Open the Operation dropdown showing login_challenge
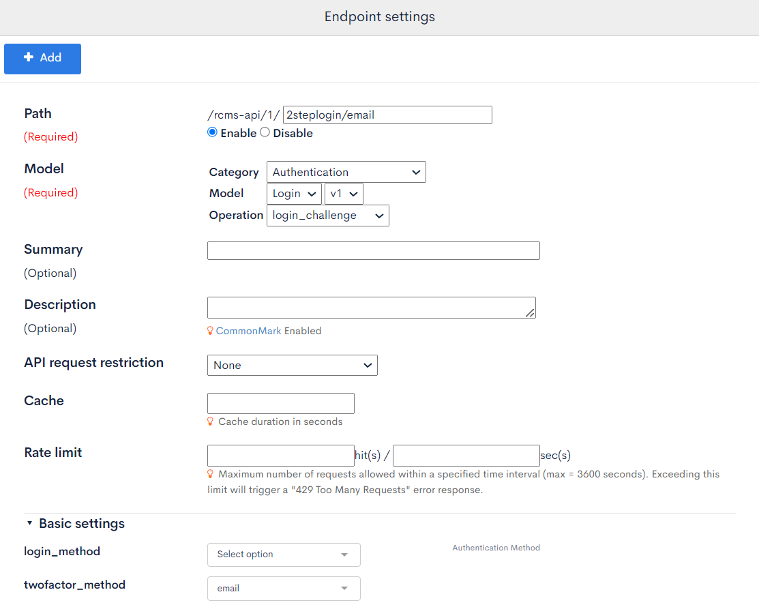Screen dimensions: 759x605 click(x=328, y=216)
